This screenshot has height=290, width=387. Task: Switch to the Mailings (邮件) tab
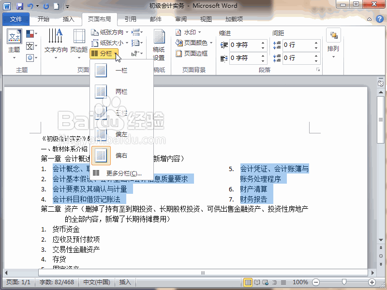156,19
